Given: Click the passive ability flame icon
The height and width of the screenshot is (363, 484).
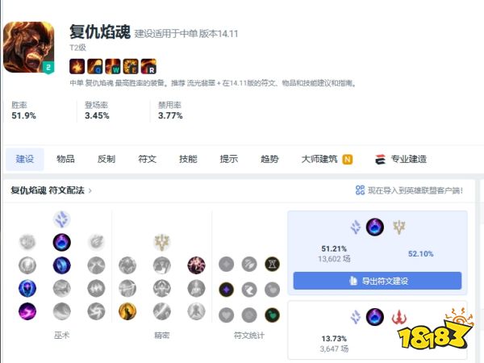Looking at the screenshot, I should pos(77,66).
